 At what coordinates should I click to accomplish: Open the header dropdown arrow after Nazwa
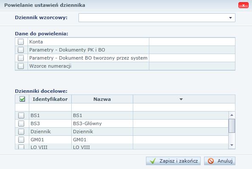pos(181,99)
